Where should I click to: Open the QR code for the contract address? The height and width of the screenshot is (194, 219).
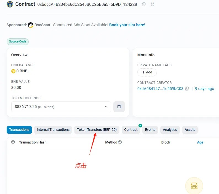click(152, 4)
